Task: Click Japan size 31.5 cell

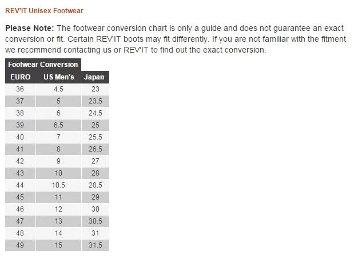Action: click(95, 245)
